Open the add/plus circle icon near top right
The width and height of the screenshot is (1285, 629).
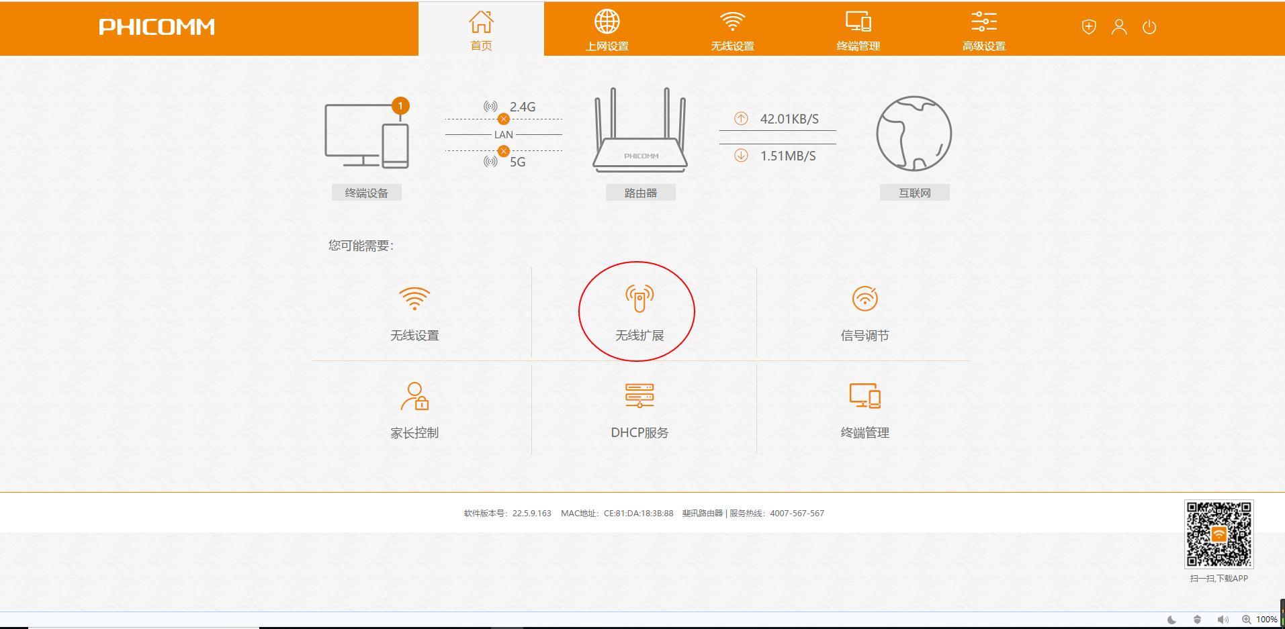coord(1088,27)
